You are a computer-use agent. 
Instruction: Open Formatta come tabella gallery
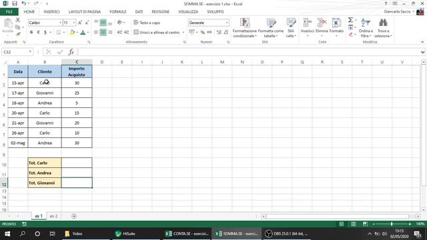[x=271, y=28]
